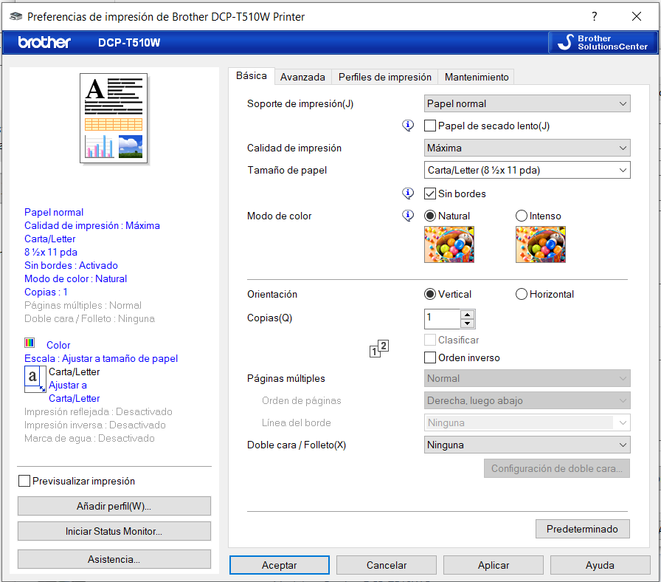Click the page layout preview thumbnail

[114, 118]
